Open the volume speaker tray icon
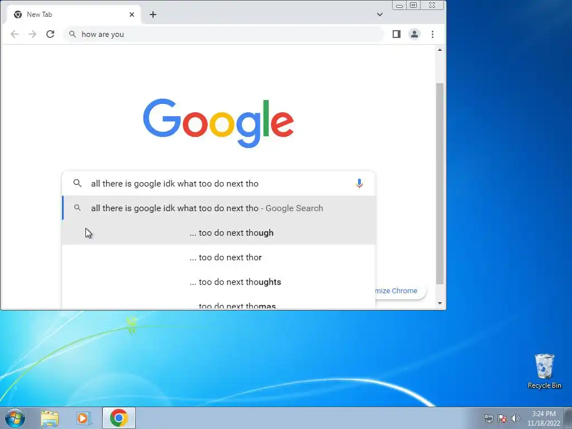572x429 pixels. click(516, 418)
